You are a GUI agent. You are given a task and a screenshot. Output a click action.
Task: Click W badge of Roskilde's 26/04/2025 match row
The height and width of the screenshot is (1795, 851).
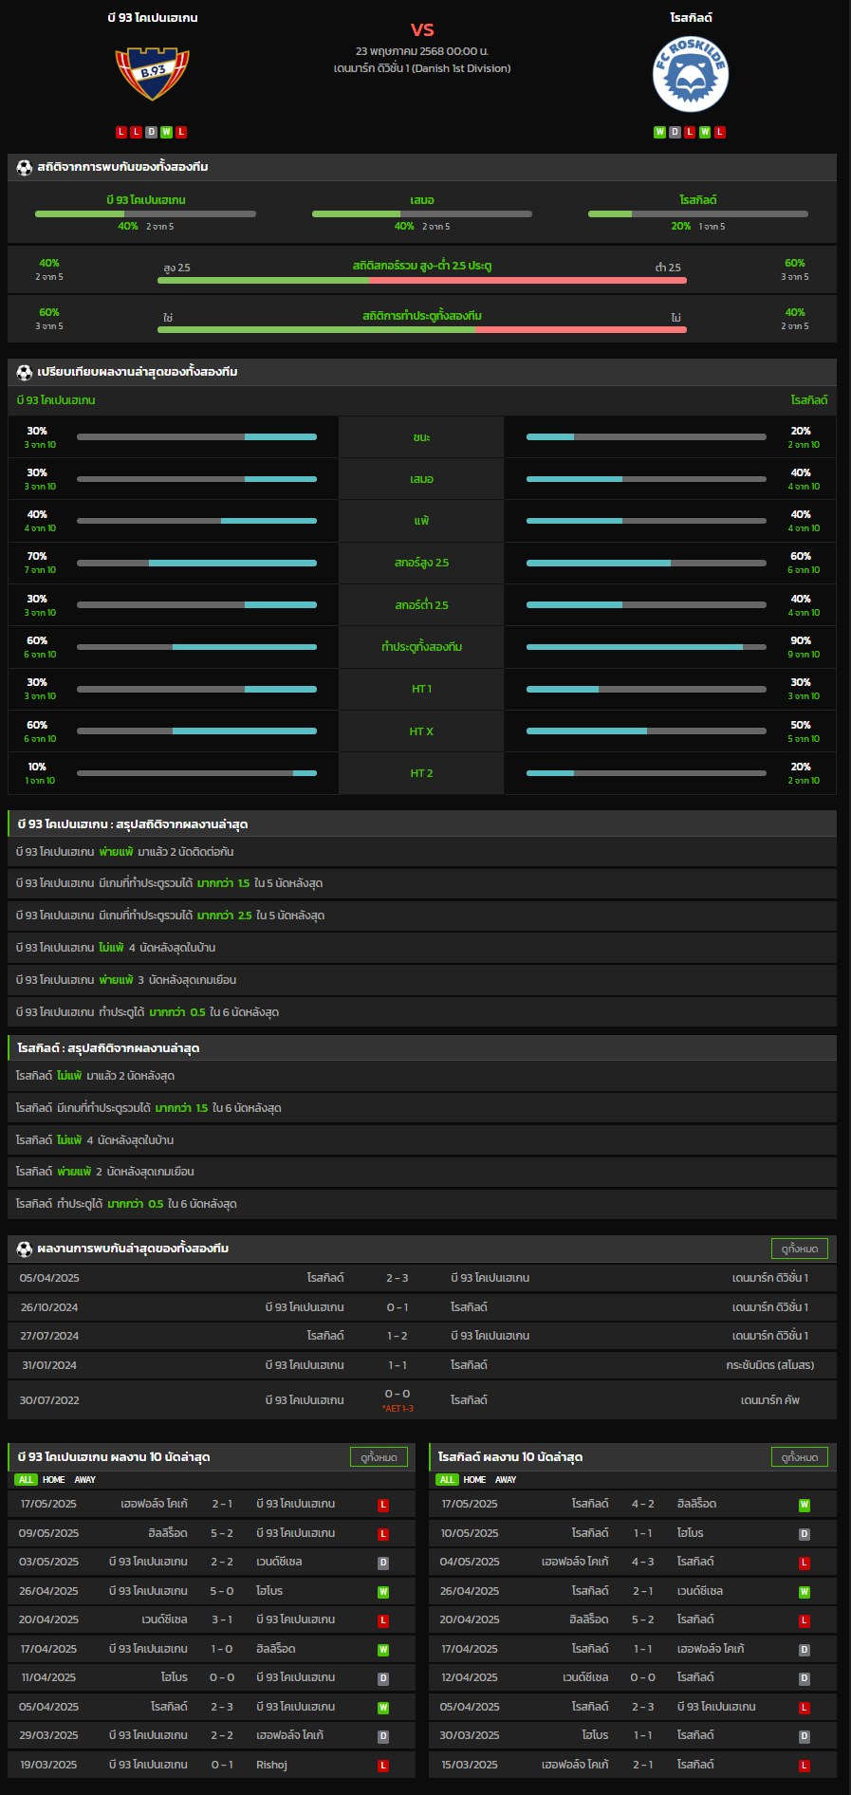coord(805,1592)
